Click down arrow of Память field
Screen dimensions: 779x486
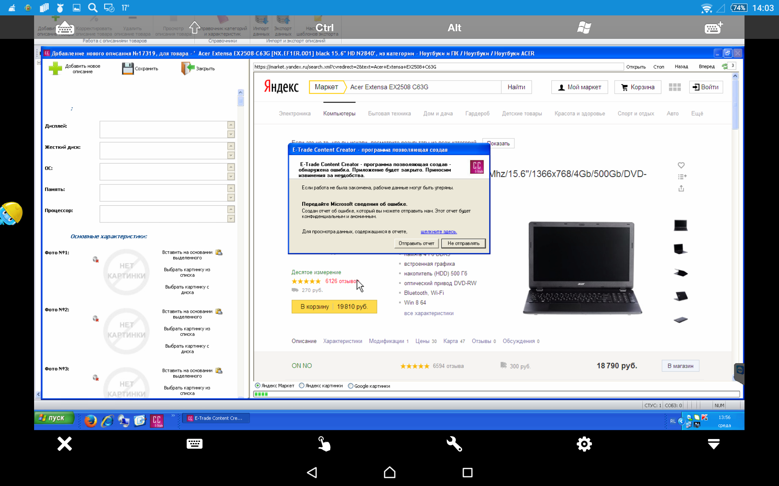(x=231, y=197)
